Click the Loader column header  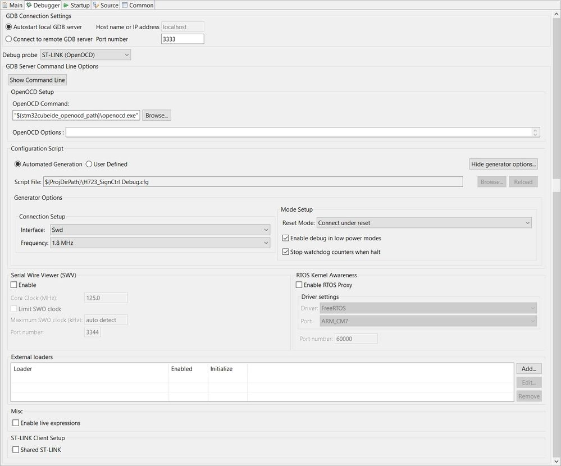pos(90,369)
